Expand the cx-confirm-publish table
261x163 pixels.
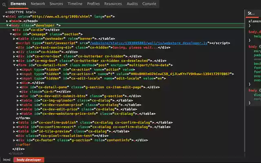pos(14,123)
